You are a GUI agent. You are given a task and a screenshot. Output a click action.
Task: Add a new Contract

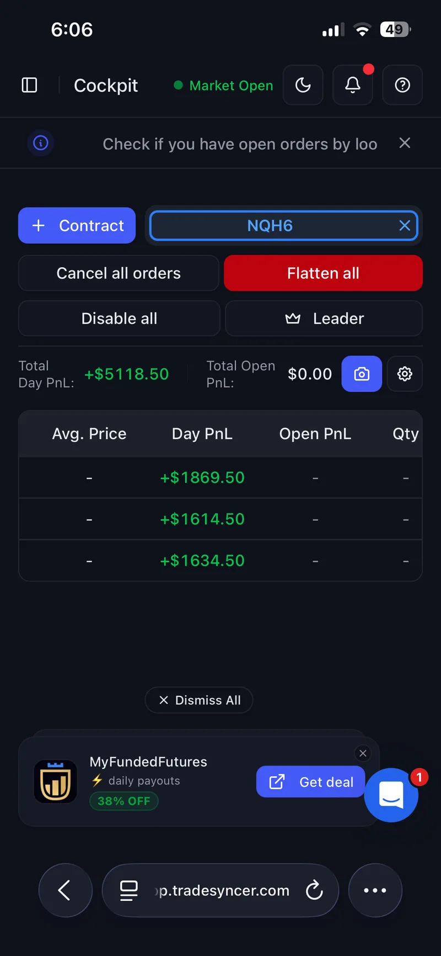pos(77,225)
